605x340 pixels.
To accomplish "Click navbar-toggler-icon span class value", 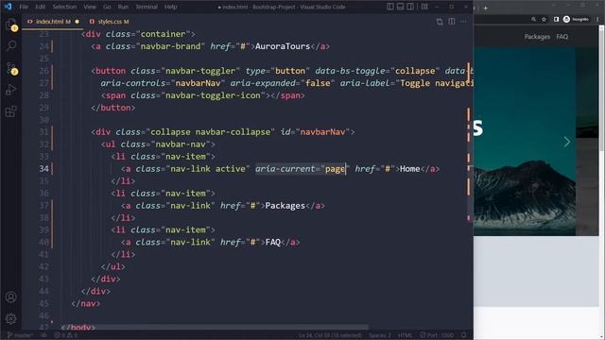I will pyautogui.click(x=213, y=95).
